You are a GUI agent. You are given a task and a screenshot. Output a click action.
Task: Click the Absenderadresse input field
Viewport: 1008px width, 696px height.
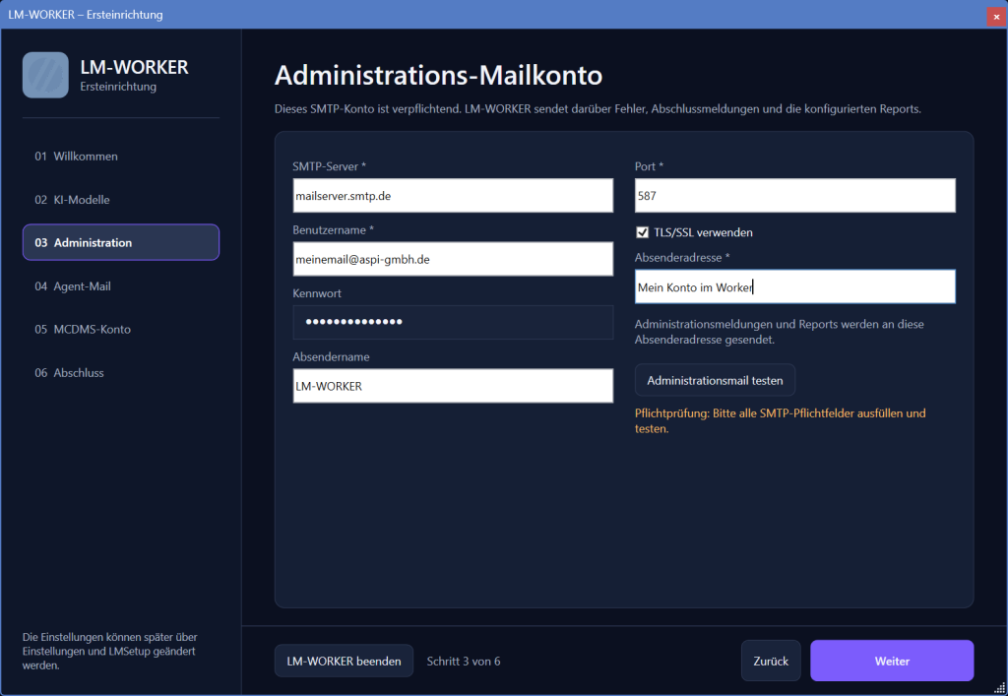(795, 286)
